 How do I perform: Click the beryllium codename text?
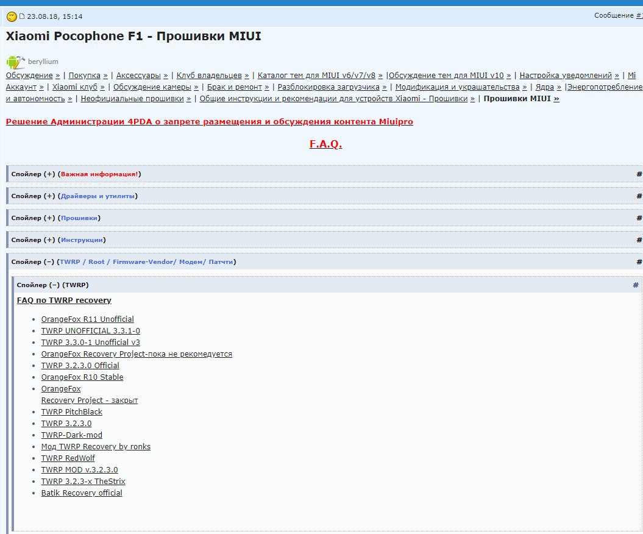(x=43, y=62)
